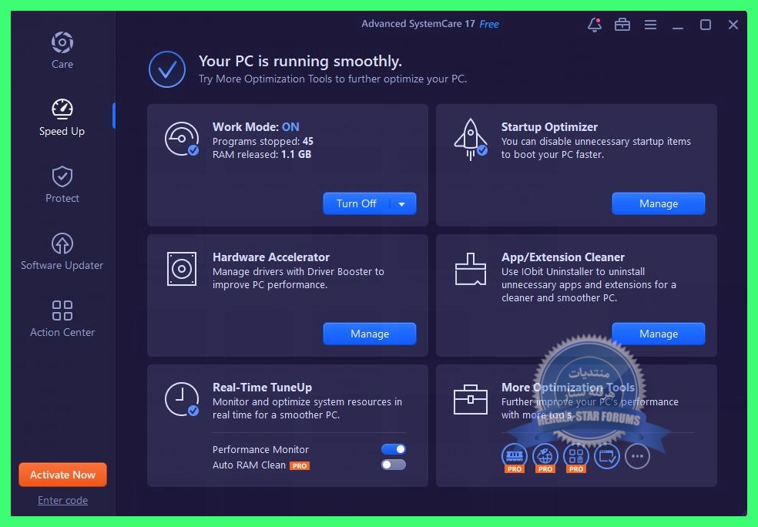
Task: Click the Work Mode gauge icon
Action: 181,139
